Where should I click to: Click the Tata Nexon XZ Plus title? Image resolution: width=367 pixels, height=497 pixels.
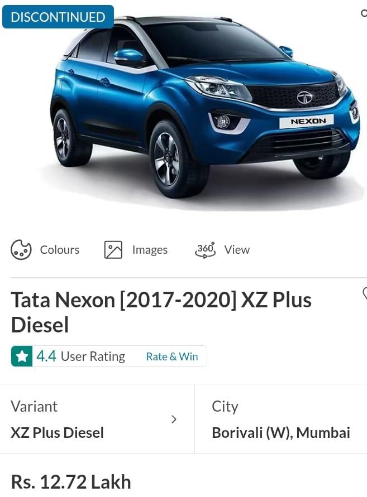(161, 312)
